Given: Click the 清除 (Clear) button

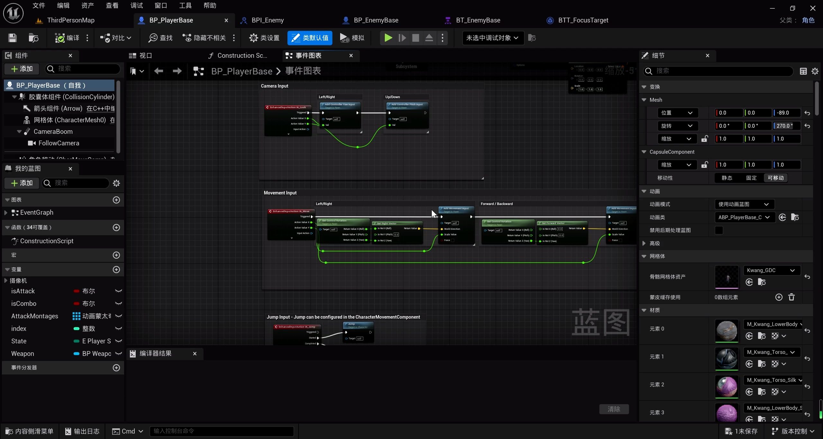Looking at the screenshot, I should point(614,409).
